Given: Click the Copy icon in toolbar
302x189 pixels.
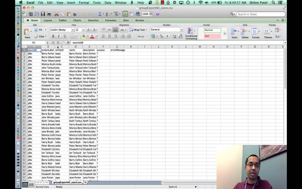Looking at the screenshot, I should [63, 14].
